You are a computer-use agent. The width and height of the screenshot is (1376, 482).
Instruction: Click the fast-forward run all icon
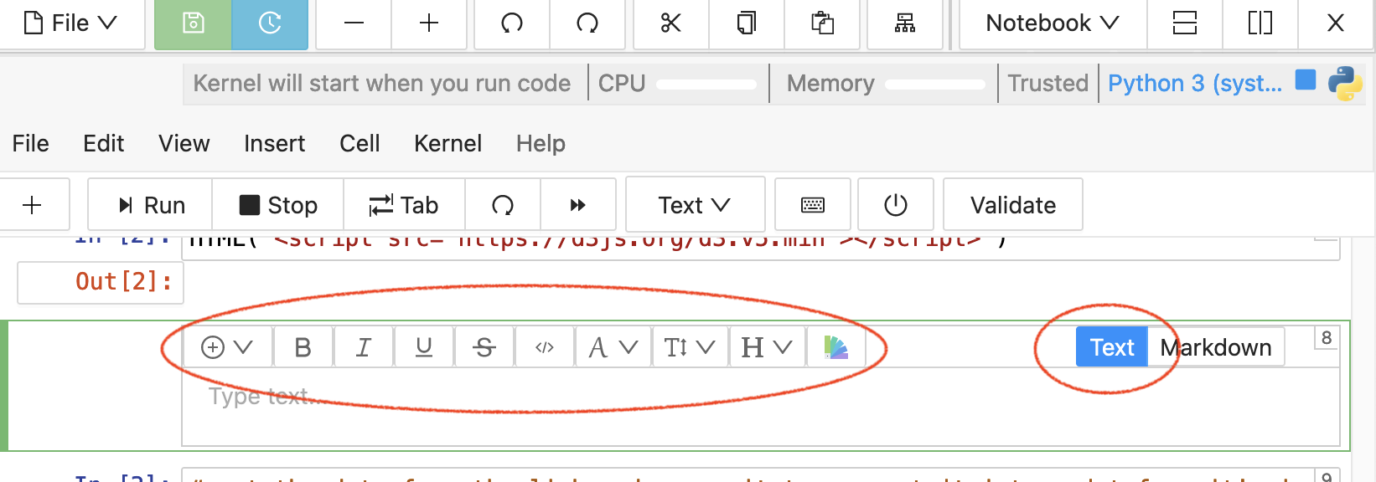[577, 205]
